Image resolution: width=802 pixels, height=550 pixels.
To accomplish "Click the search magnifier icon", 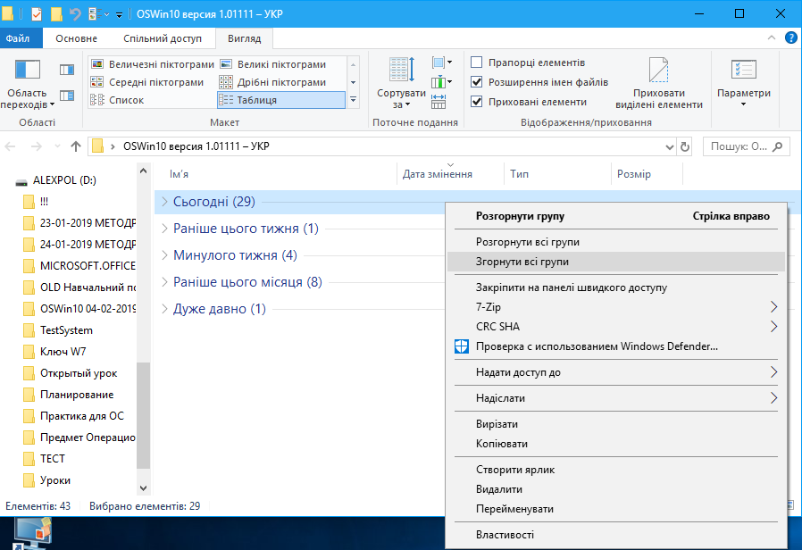I will click(778, 146).
